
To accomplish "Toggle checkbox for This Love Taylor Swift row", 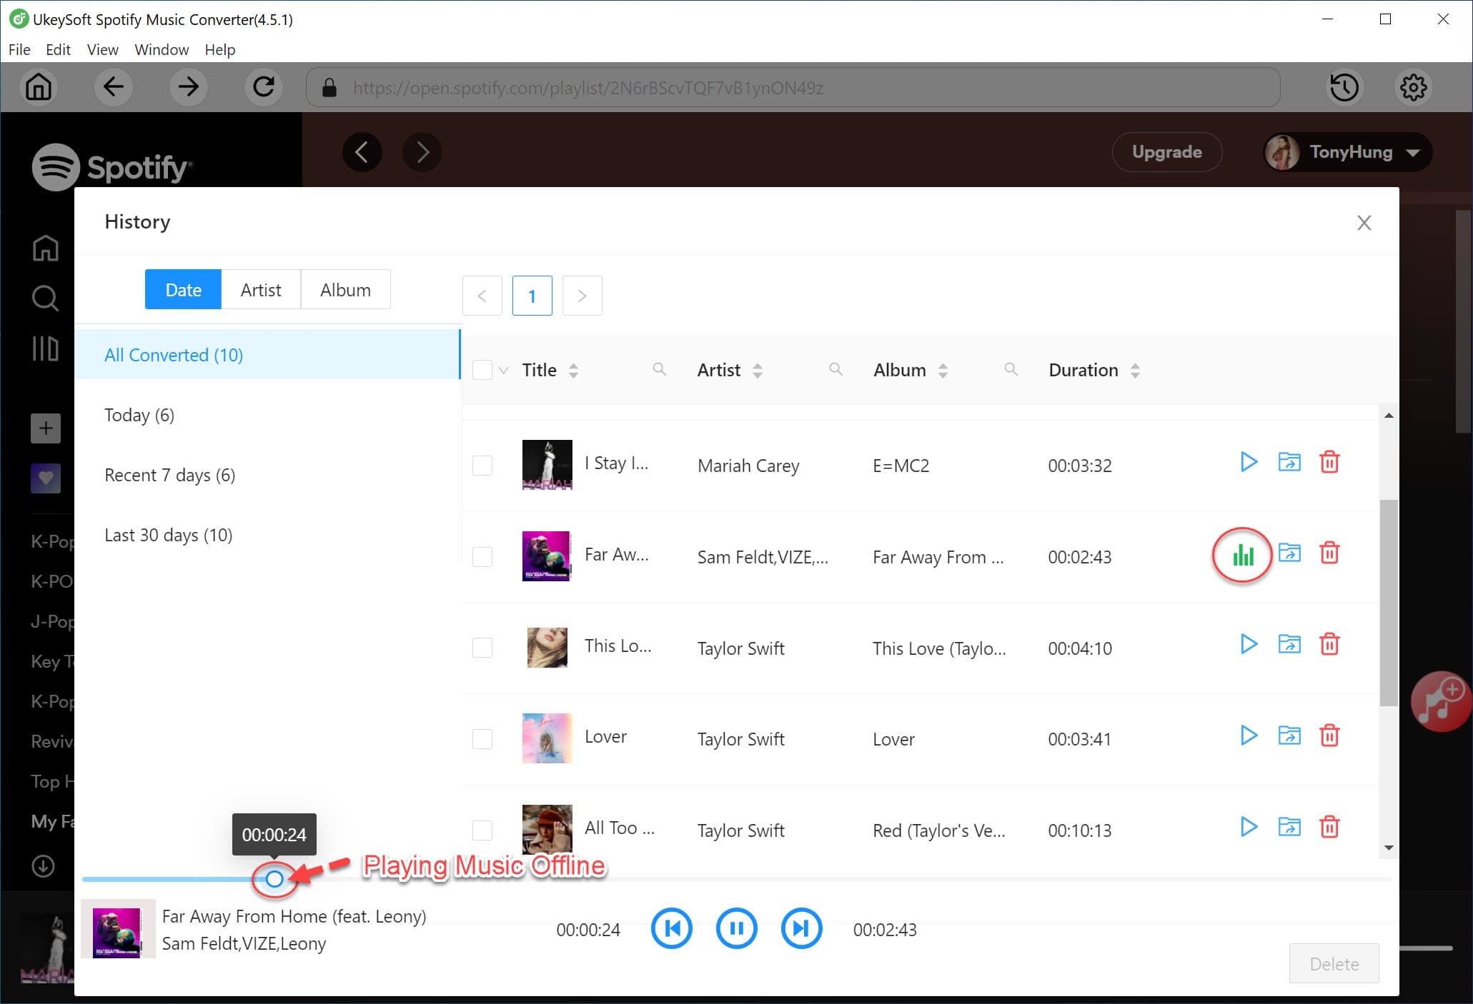I will [x=482, y=648].
